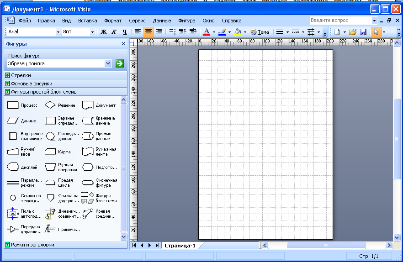Click the Тема theme button
This screenshot has height=262, width=403.
tap(260, 32)
